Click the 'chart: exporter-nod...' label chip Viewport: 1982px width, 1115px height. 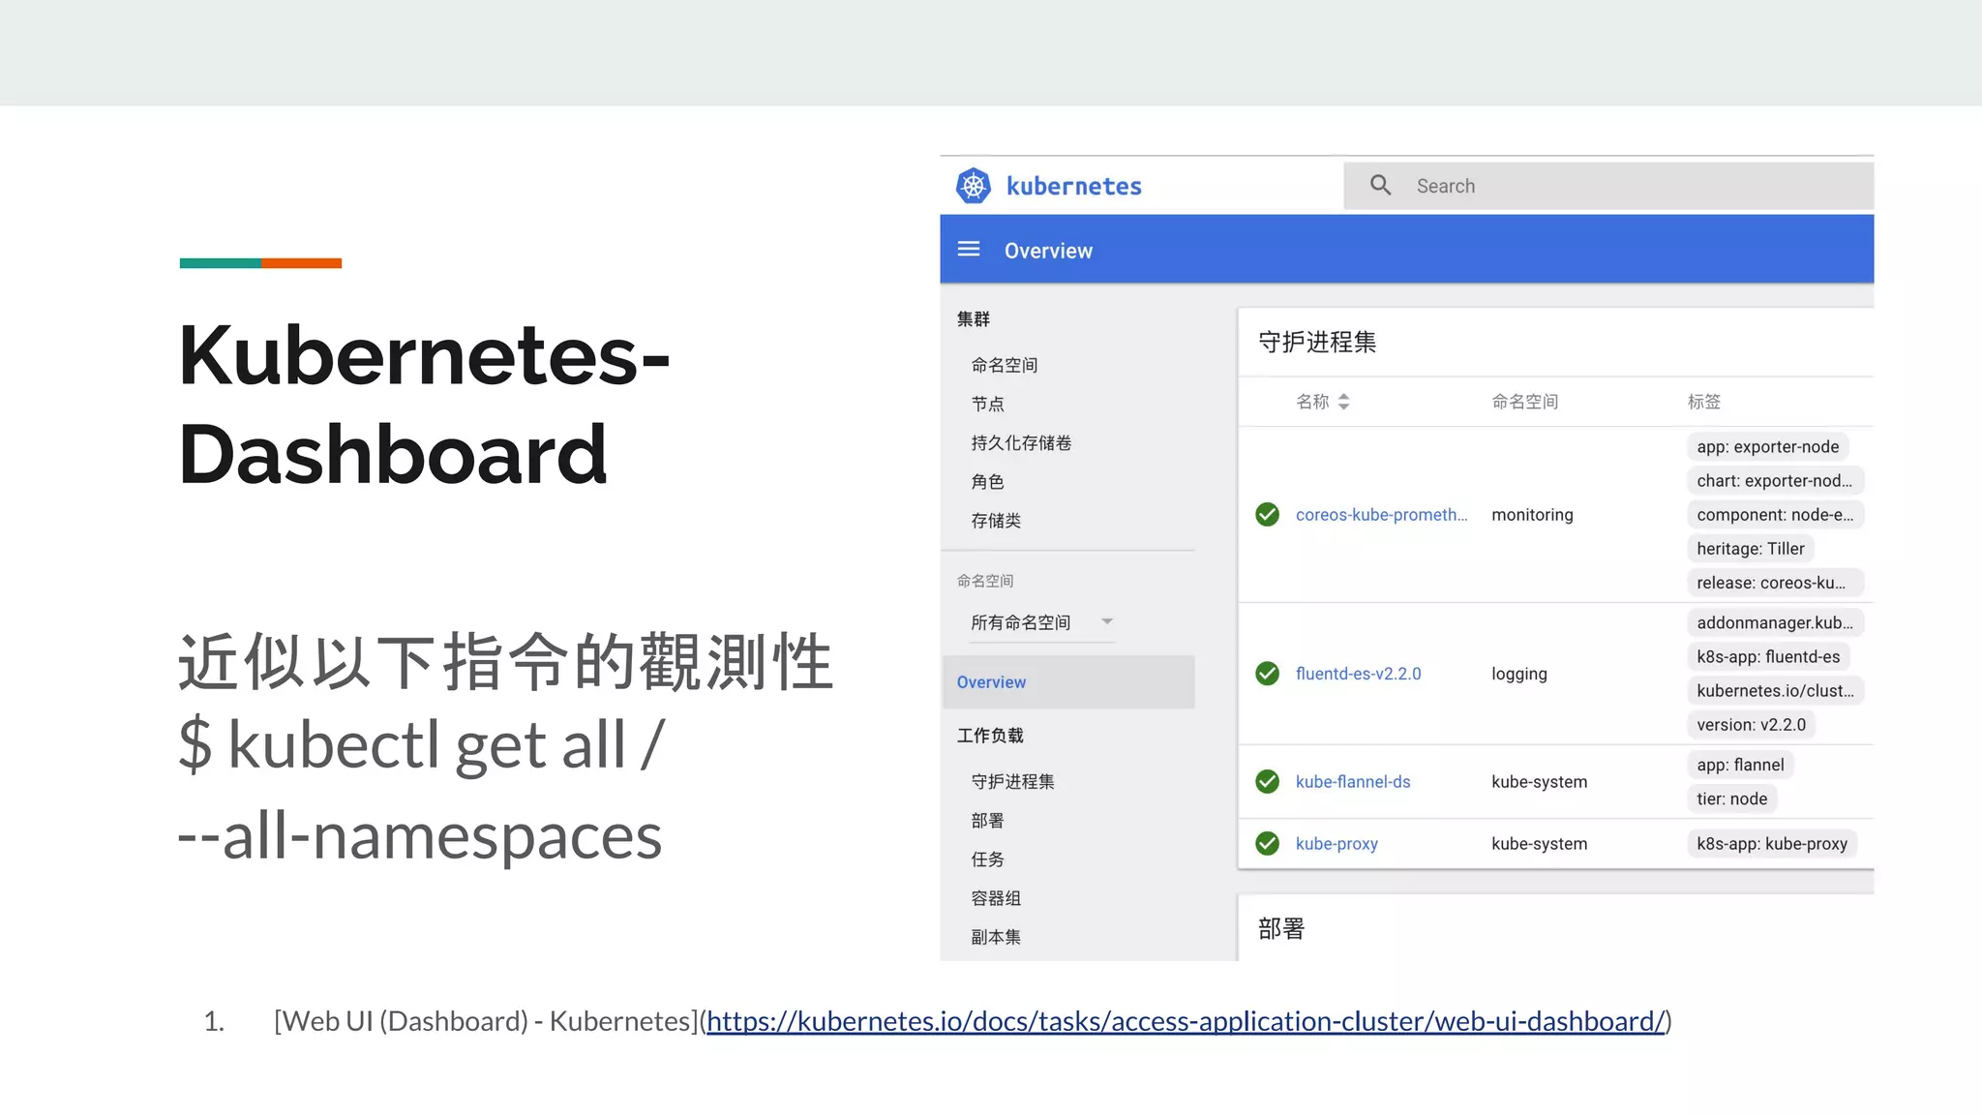(1774, 480)
